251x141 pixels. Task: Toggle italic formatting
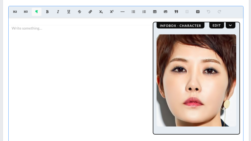(58, 12)
